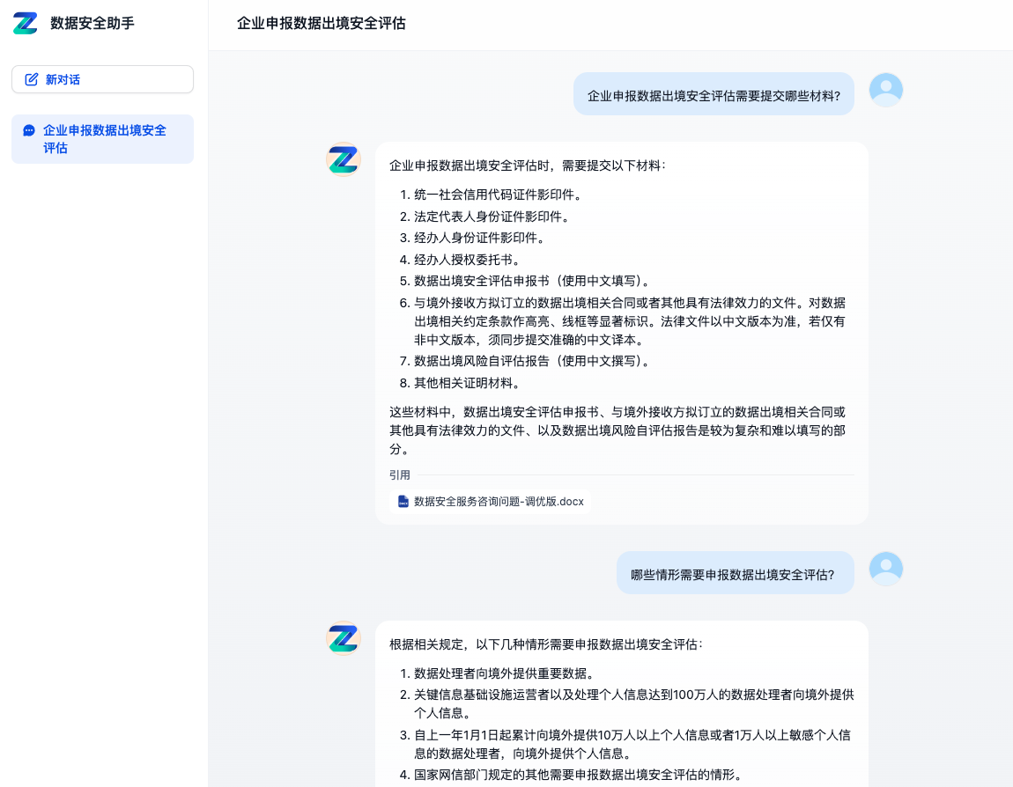Click the pencil edit icon in 新对话

point(31,79)
